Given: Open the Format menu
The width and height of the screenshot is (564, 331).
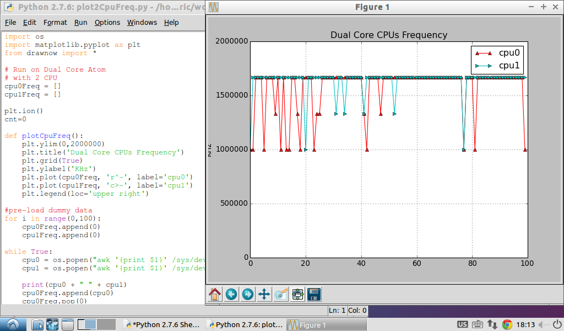Looking at the screenshot, I should [x=55, y=22].
